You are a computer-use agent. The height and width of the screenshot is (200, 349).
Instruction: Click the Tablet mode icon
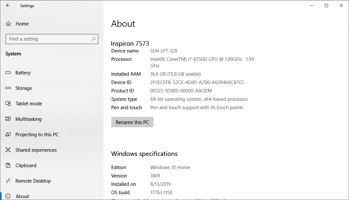[8, 104]
